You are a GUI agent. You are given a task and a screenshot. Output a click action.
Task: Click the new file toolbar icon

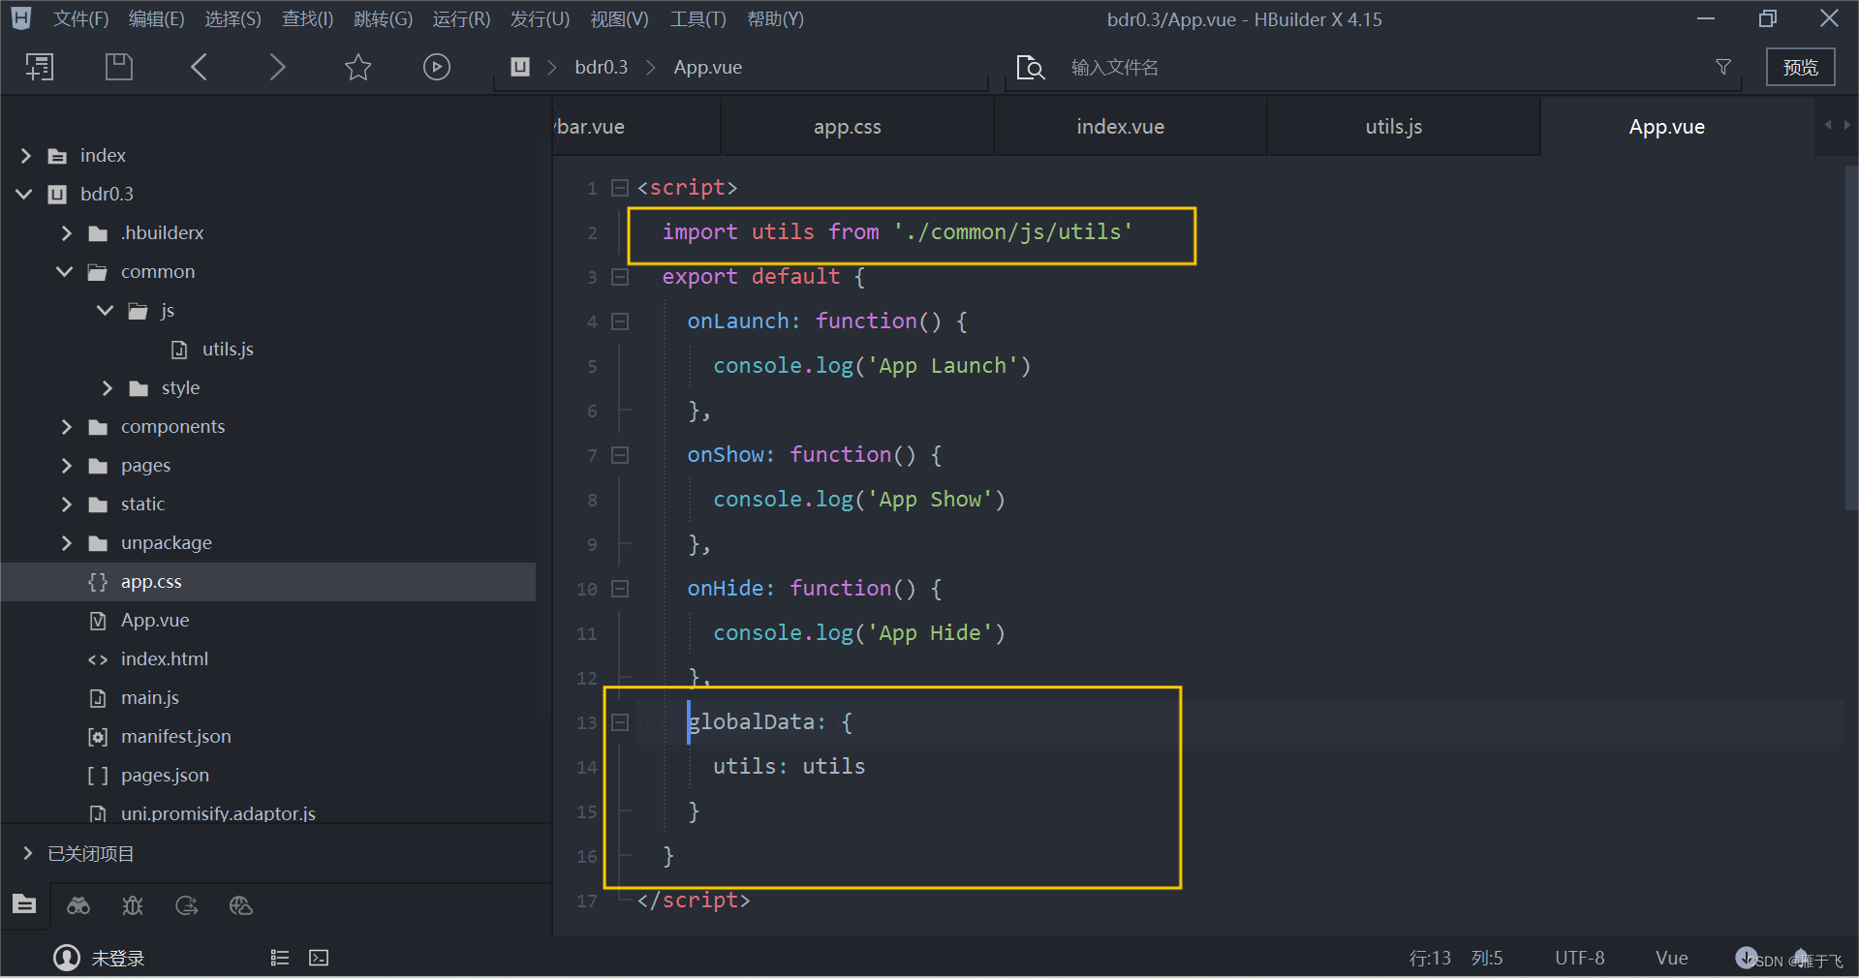(x=40, y=67)
